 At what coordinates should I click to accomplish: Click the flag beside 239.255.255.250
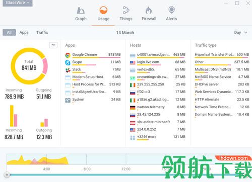click(x=133, y=85)
